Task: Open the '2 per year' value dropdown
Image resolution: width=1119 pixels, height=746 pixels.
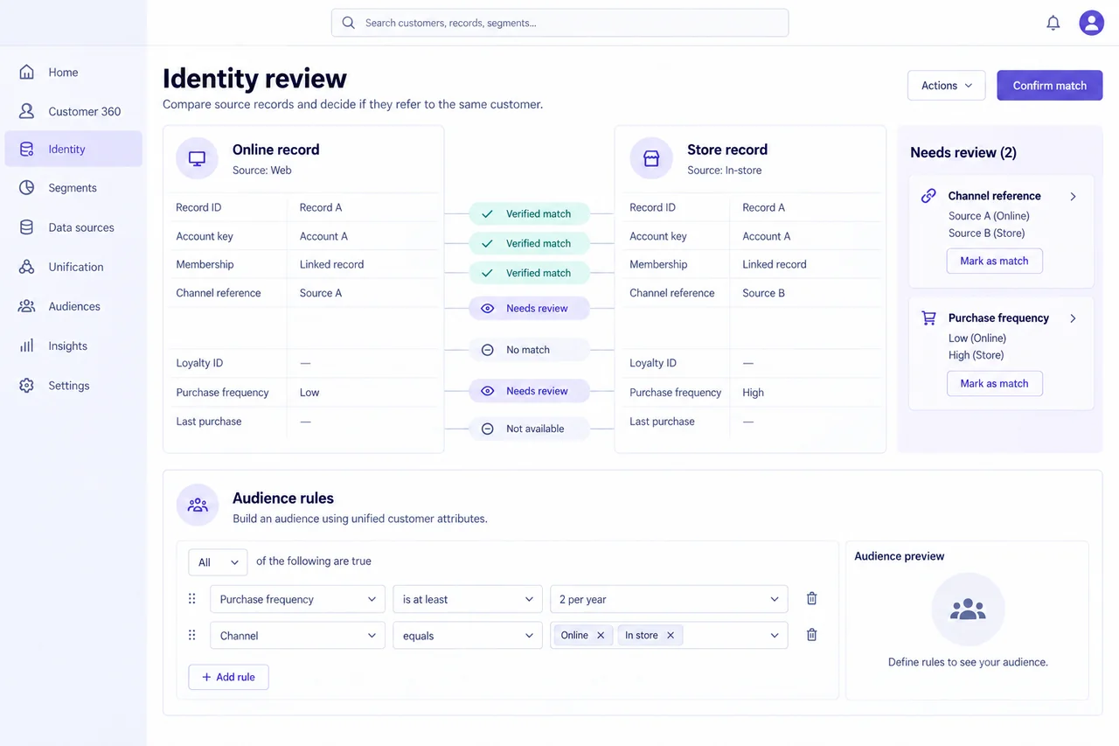Action: [x=669, y=599]
